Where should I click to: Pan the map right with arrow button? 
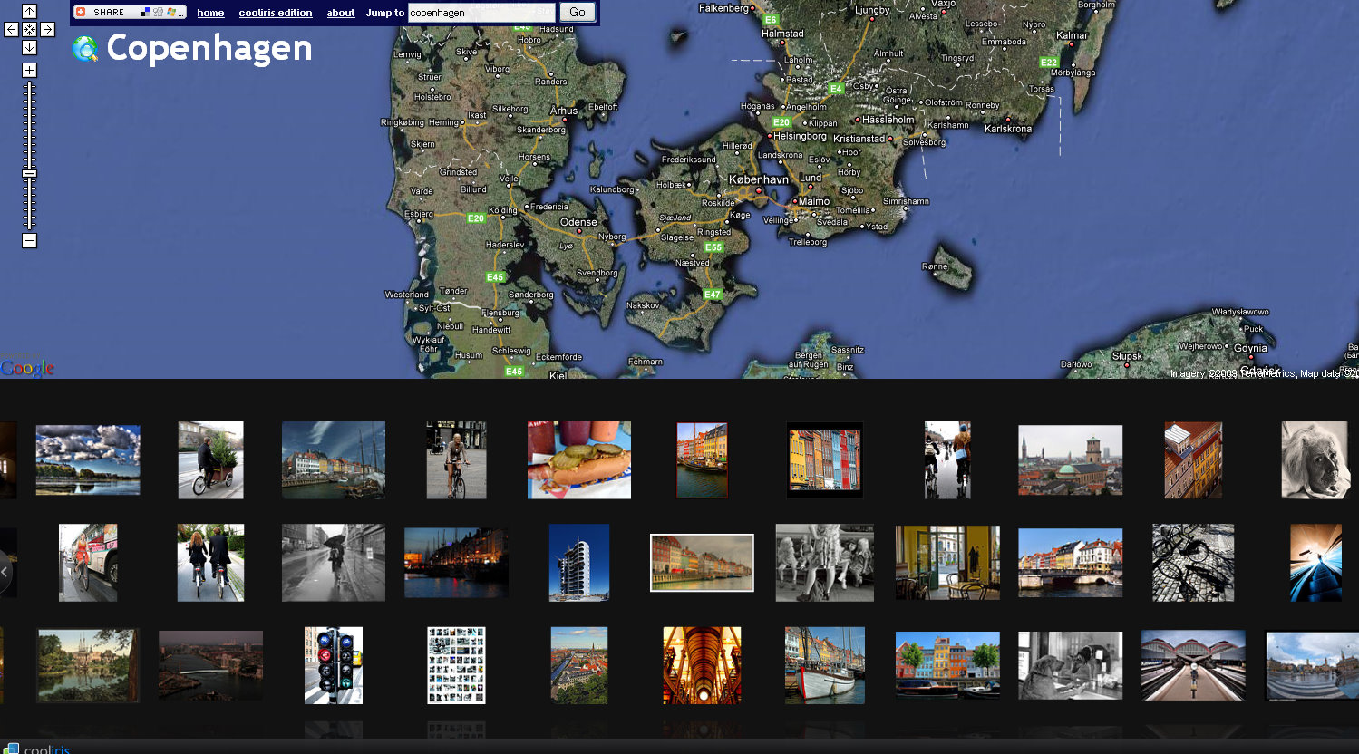47,30
